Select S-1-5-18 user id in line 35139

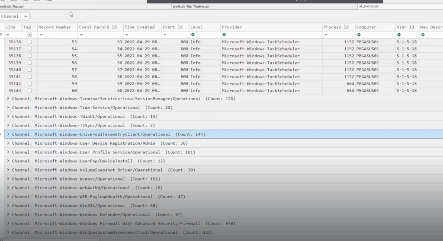pos(407,63)
